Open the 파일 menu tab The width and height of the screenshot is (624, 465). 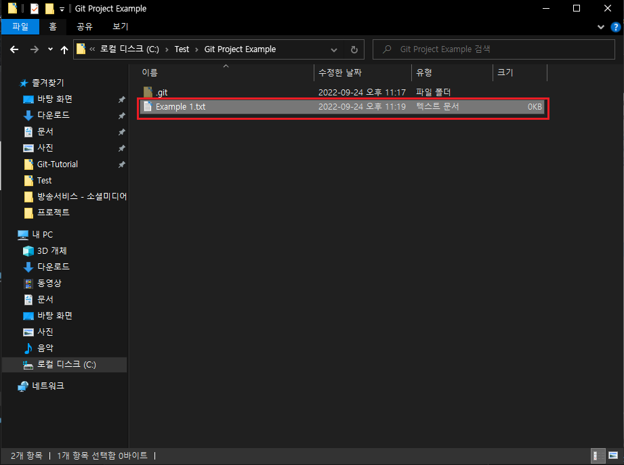[20, 26]
